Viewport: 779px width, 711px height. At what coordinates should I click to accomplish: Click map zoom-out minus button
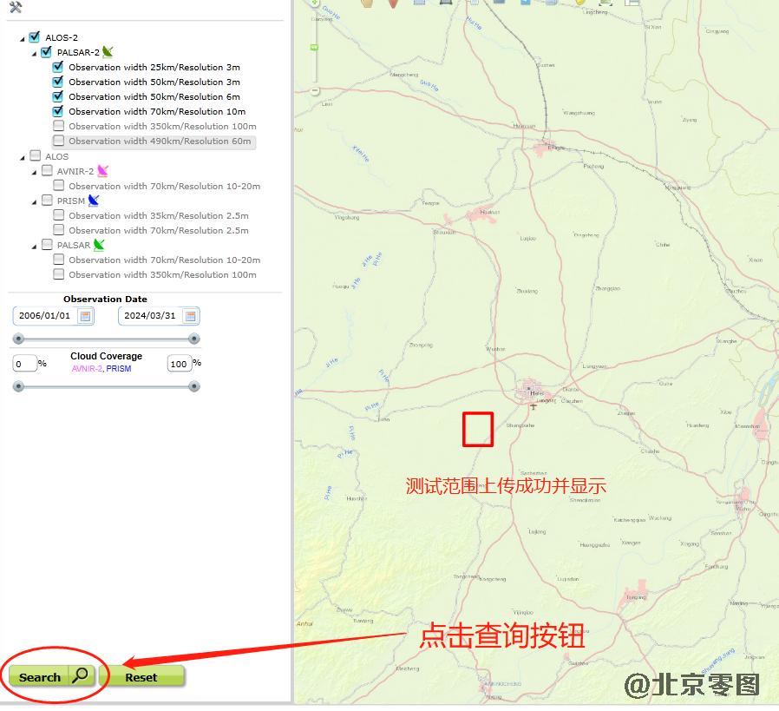(x=314, y=90)
